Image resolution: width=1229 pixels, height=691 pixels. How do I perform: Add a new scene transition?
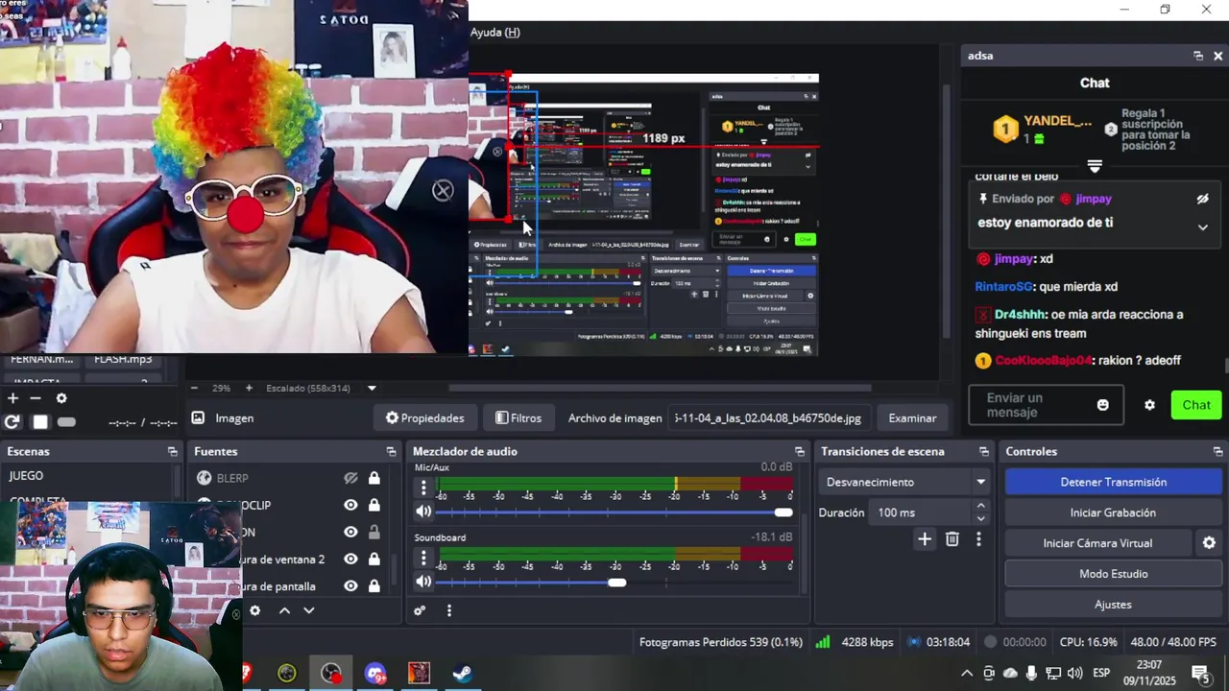pos(924,539)
